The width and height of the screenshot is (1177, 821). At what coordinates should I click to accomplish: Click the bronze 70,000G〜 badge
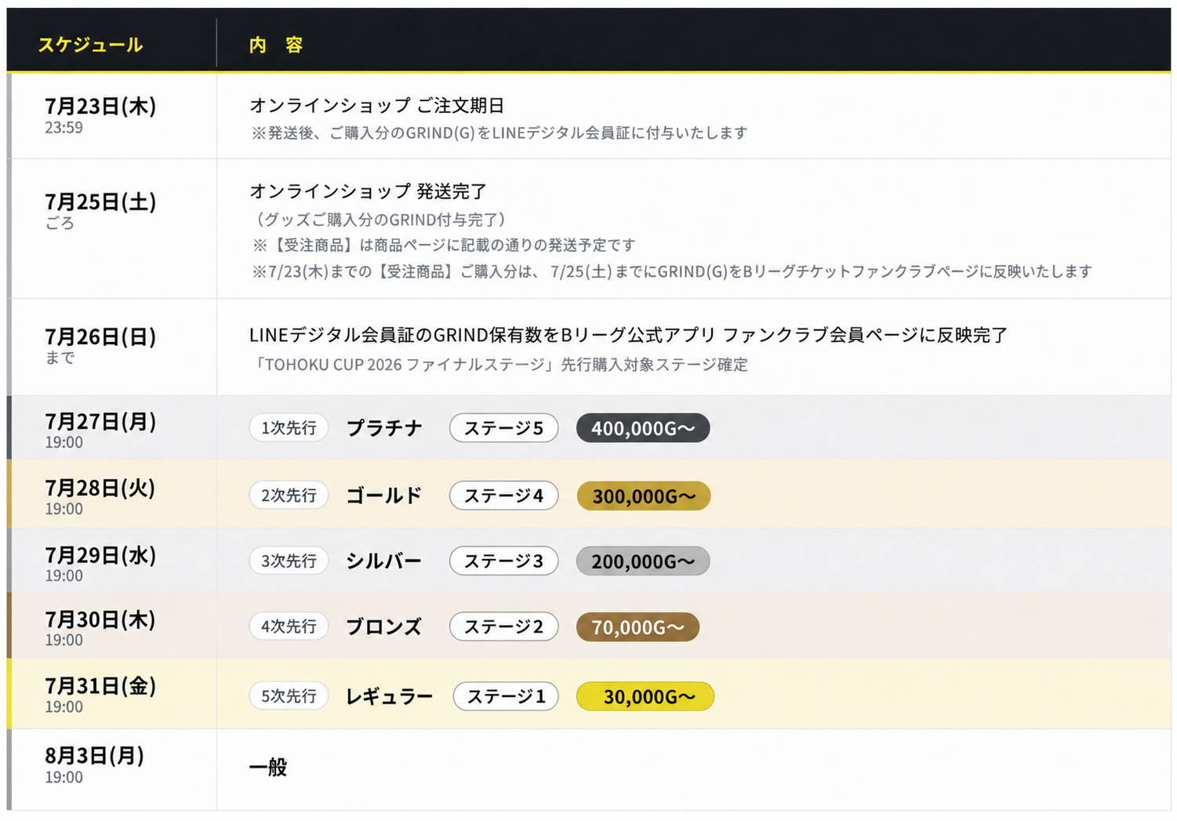pos(638,627)
